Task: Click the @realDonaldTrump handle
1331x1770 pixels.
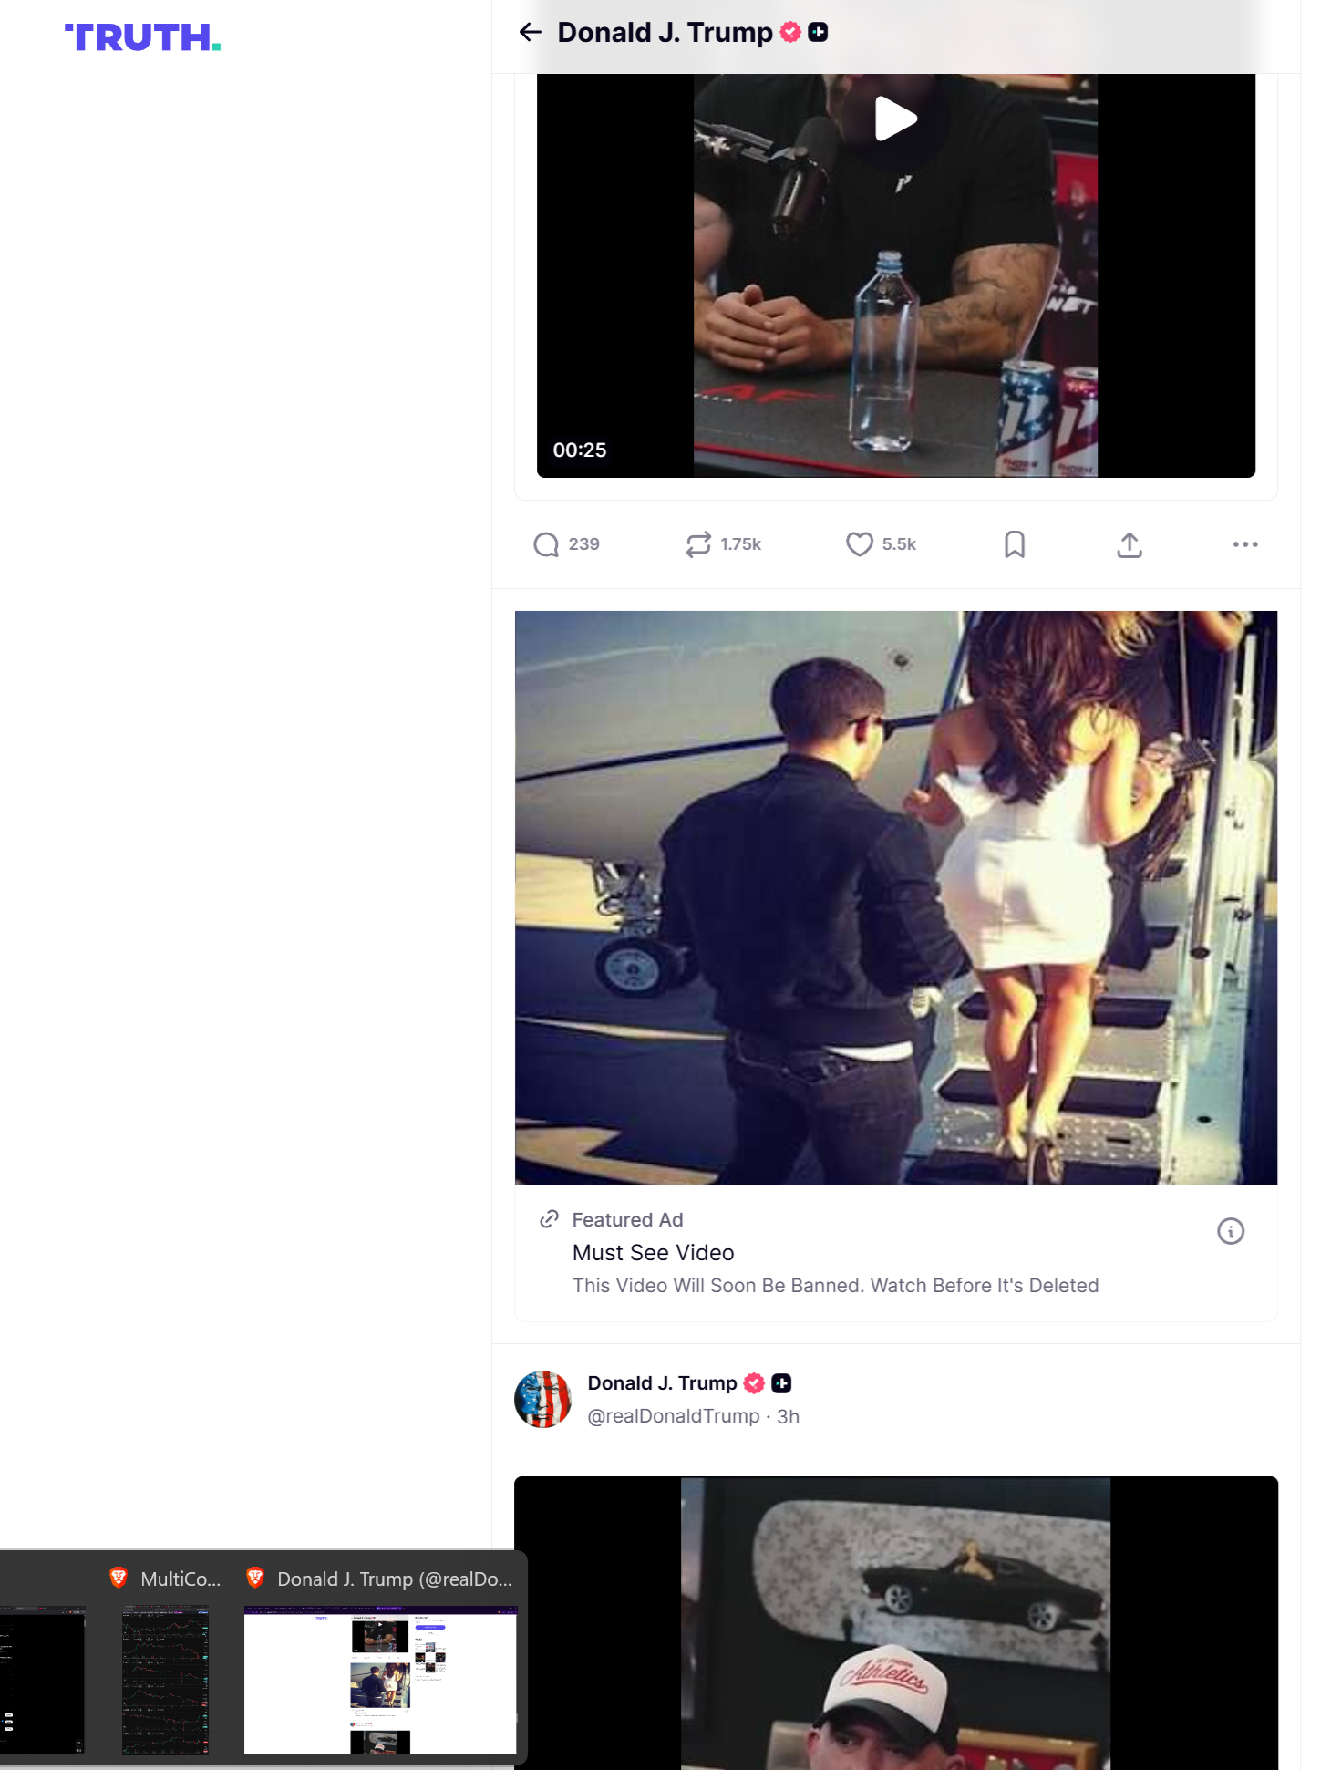Action: pos(673,1416)
